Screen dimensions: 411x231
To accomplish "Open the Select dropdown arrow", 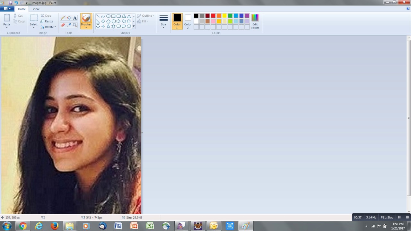I will [x=34, y=28].
